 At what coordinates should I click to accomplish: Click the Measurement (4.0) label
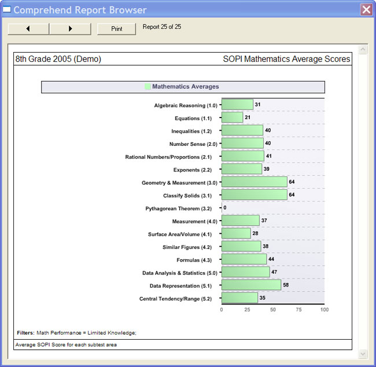click(194, 221)
